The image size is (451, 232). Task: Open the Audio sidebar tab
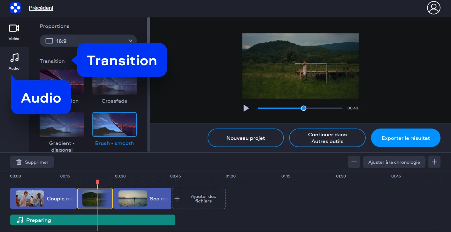click(x=14, y=62)
